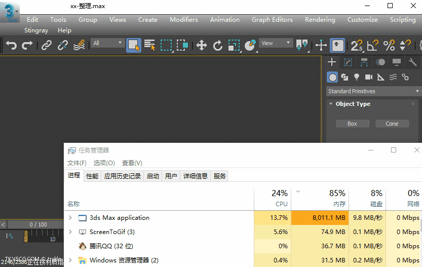The width and height of the screenshot is (422, 267).
Task: Click the timeline previous frame arrow
Action: pyautogui.click(x=3, y=224)
